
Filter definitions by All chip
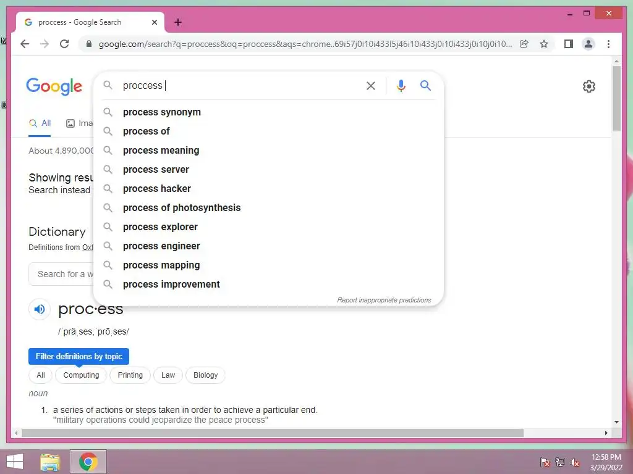click(41, 375)
